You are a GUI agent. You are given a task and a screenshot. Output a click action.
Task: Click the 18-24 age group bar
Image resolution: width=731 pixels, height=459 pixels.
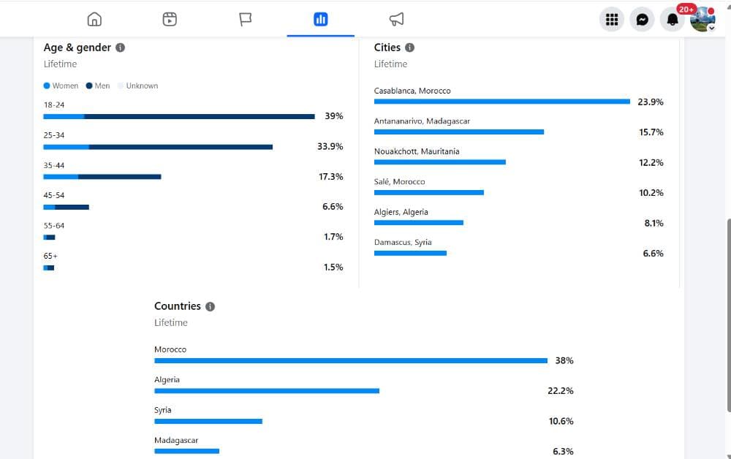(179, 116)
